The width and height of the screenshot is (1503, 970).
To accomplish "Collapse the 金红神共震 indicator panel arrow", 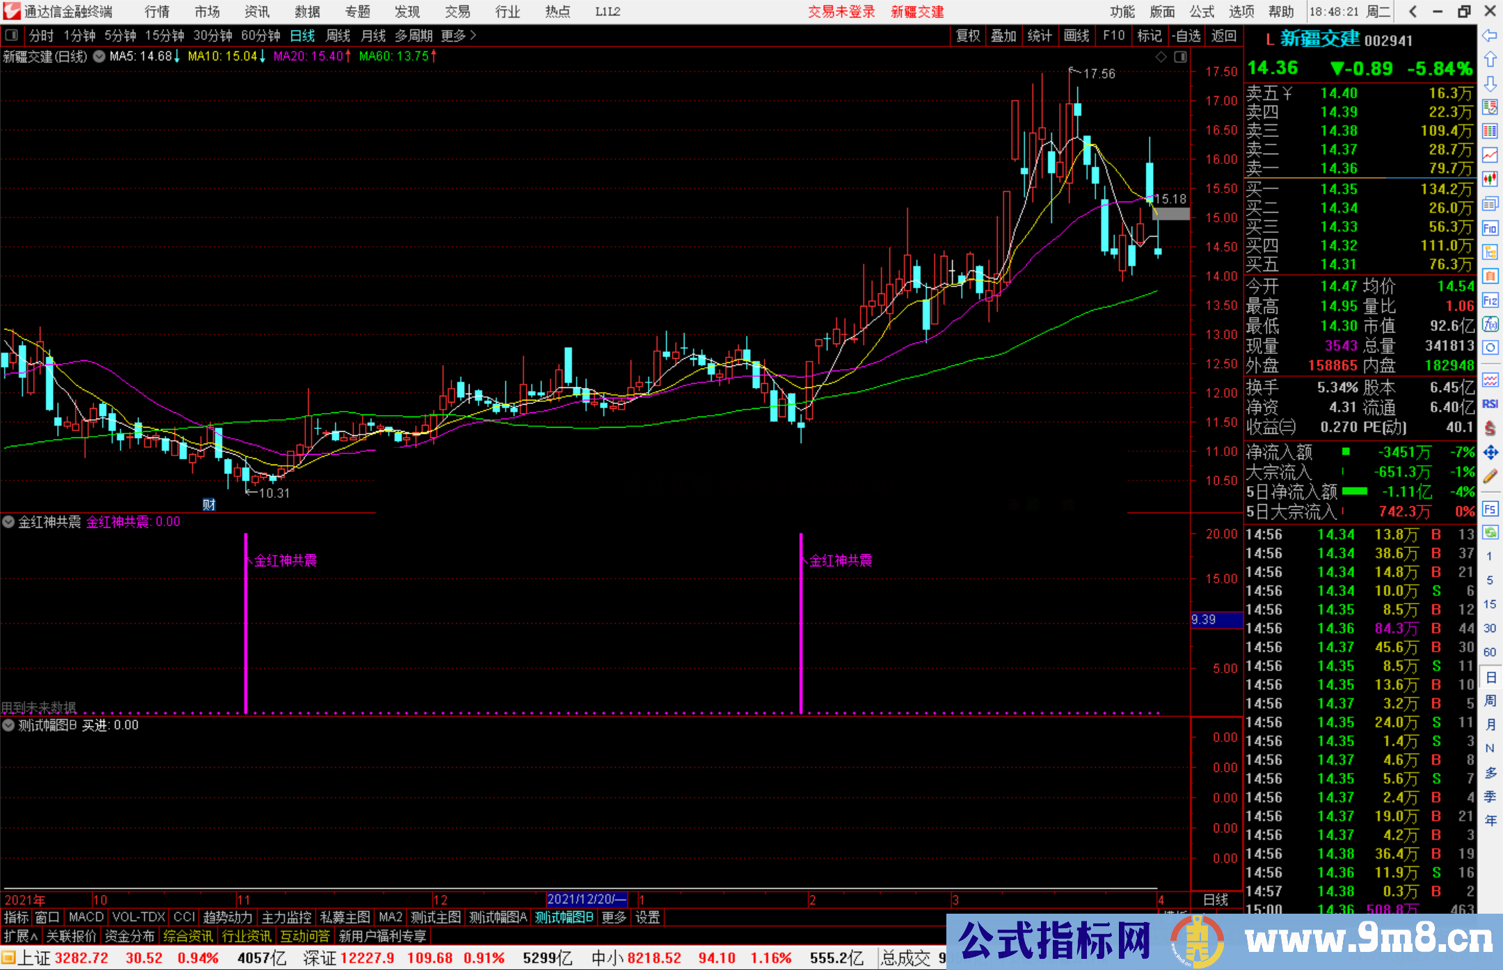I will point(8,522).
